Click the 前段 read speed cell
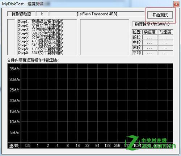181x156 pixels. pos(150,37)
